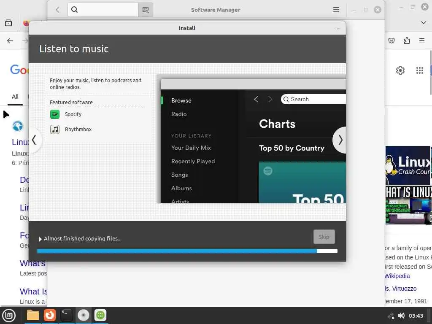
Task: Go to next installer slide
Action: [x=340, y=140]
